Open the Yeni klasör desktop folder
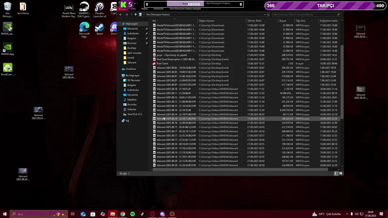388x218 pixels. click(x=23, y=8)
